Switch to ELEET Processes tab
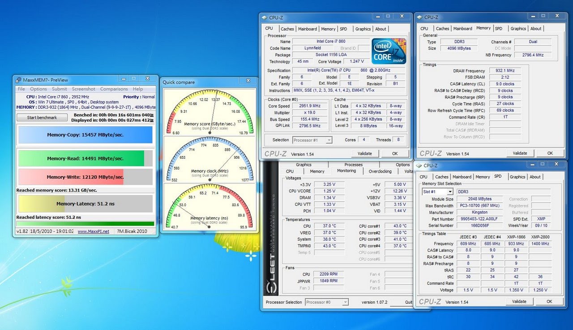The width and height of the screenshot is (573, 330). point(354,165)
